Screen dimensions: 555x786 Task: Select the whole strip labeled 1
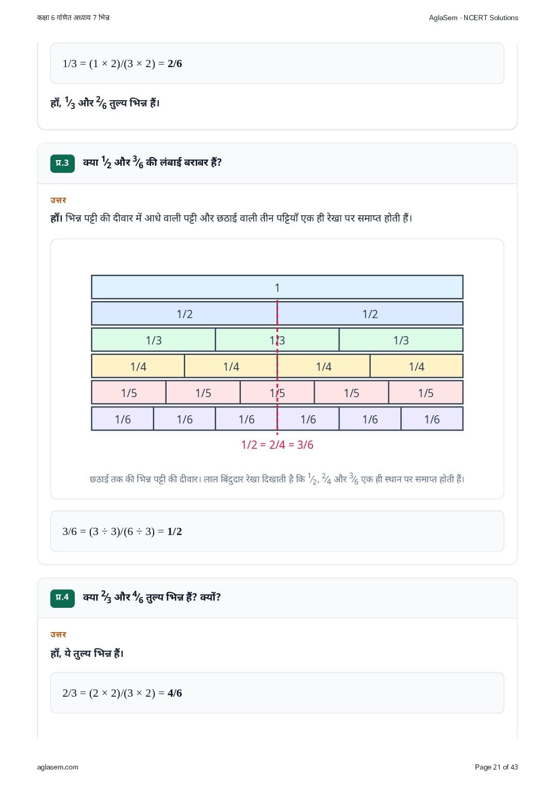pos(277,287)
